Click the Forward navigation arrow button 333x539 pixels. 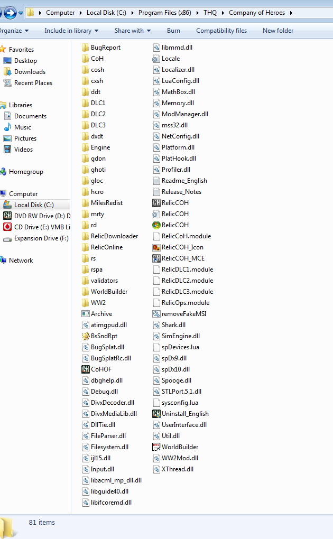(10, 13)
